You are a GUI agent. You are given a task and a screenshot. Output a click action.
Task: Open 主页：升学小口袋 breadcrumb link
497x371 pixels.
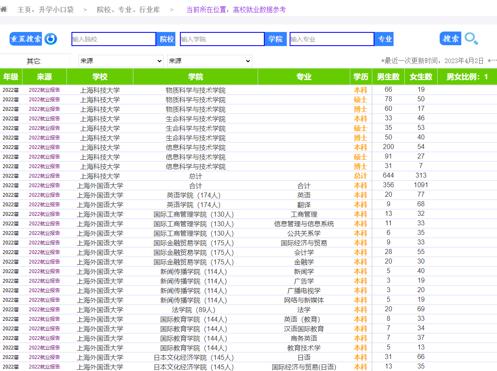[45, 10]
